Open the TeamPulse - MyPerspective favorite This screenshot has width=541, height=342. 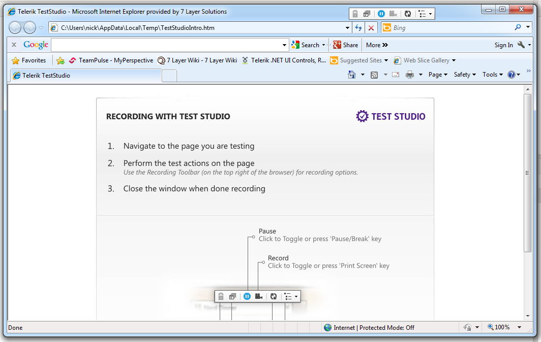(x=111, y=60)
